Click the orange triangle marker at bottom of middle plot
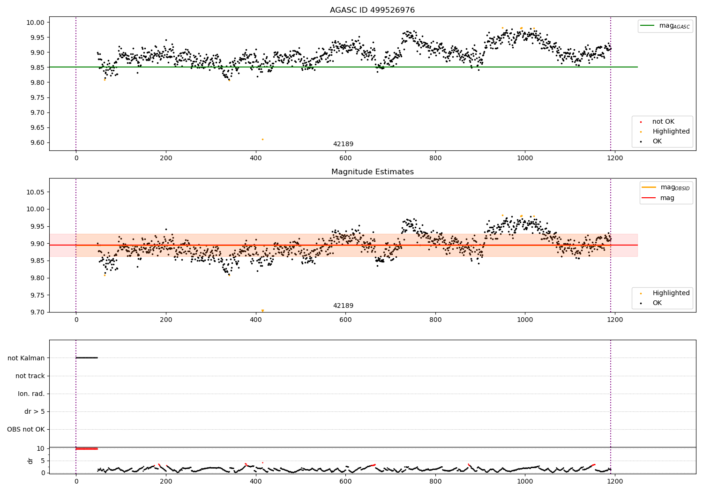This screenshot has height=492, width=703. (x=262, y=311)
